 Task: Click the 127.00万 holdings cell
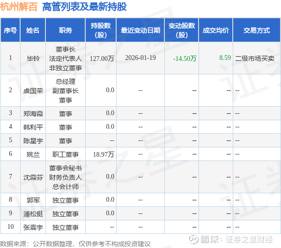click(x=102, y=58)
